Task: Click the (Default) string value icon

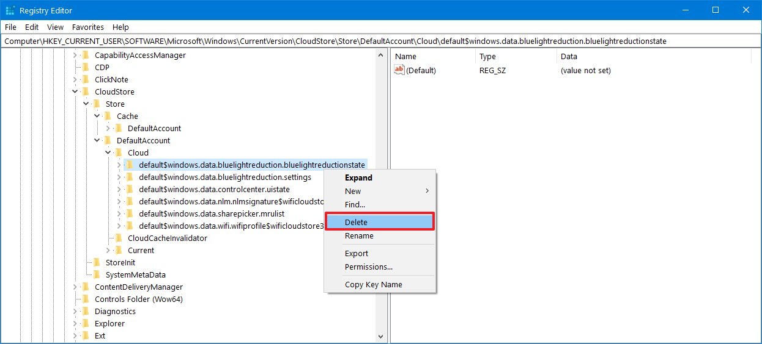Action: click(399, 70)
